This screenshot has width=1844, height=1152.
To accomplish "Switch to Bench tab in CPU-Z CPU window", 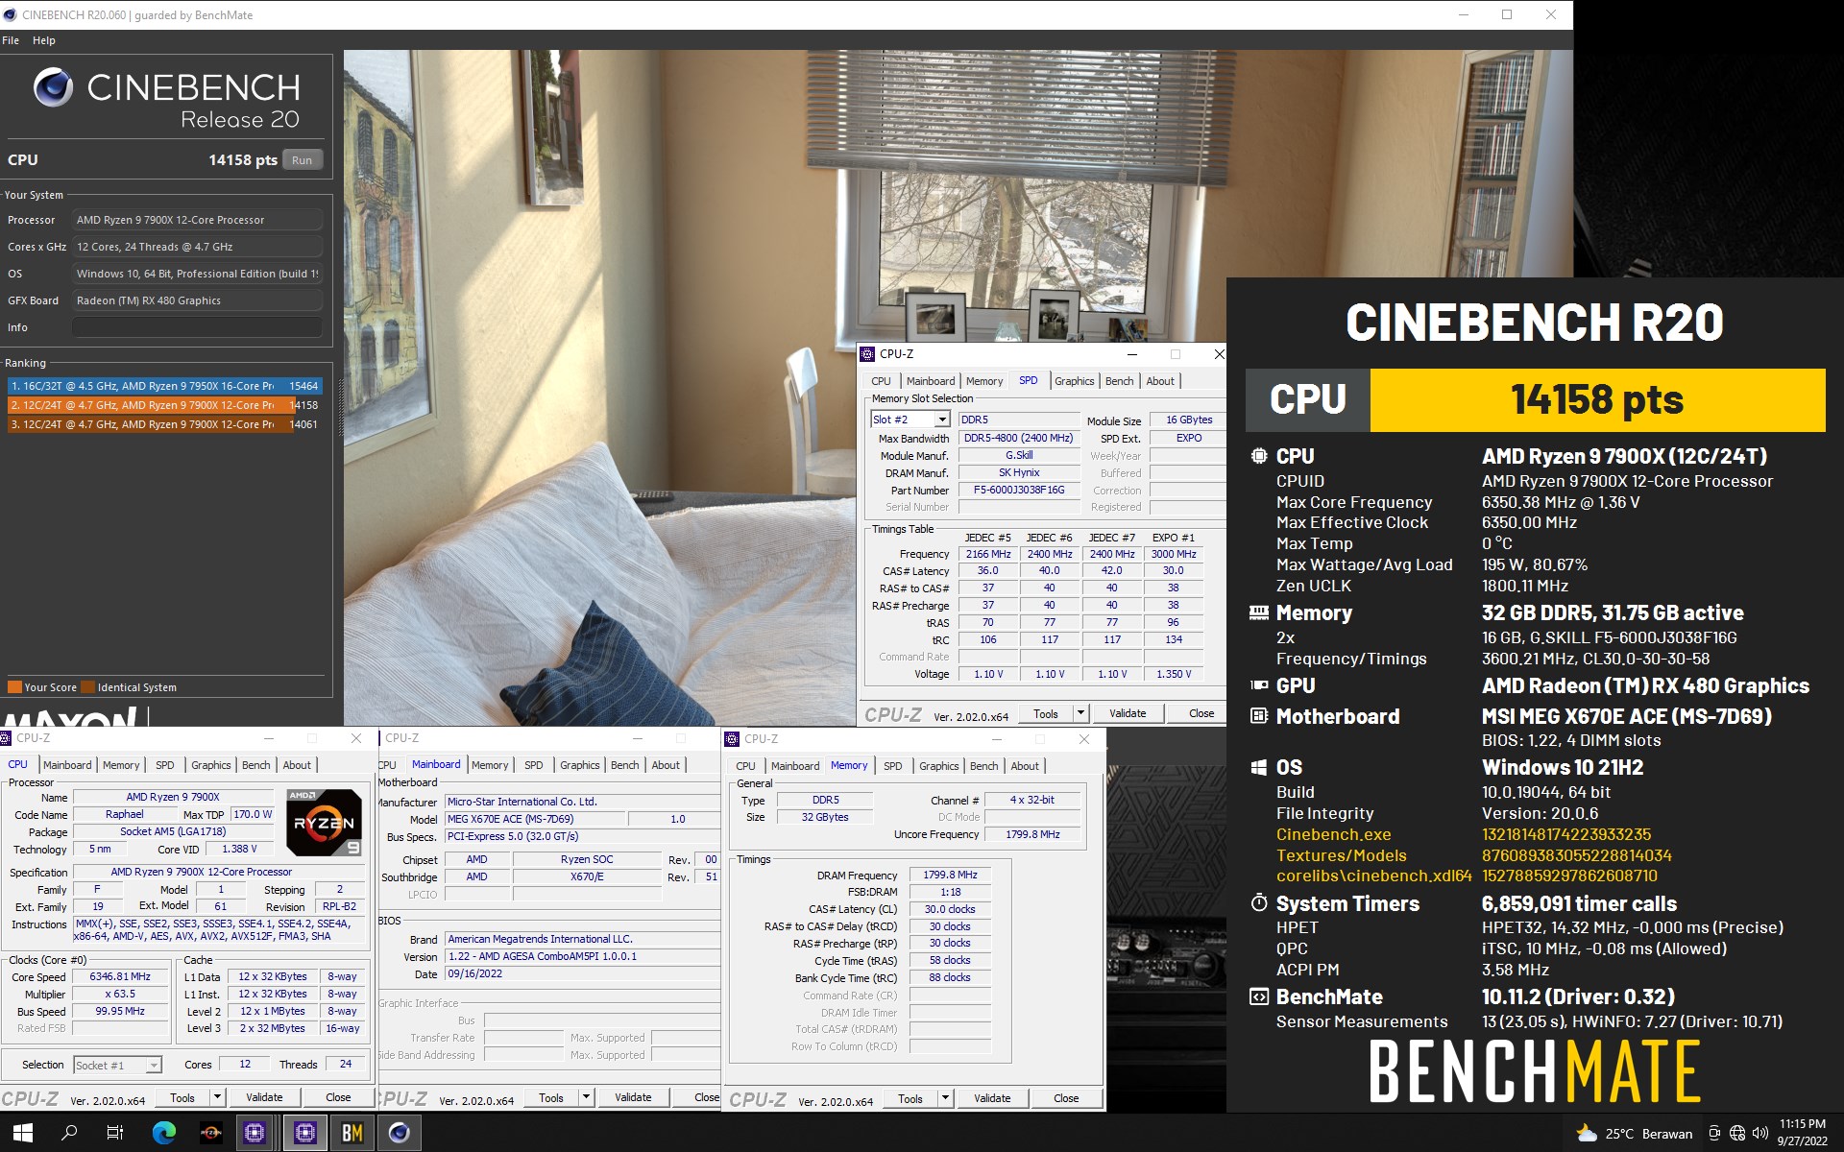I will tap(255, 765).
